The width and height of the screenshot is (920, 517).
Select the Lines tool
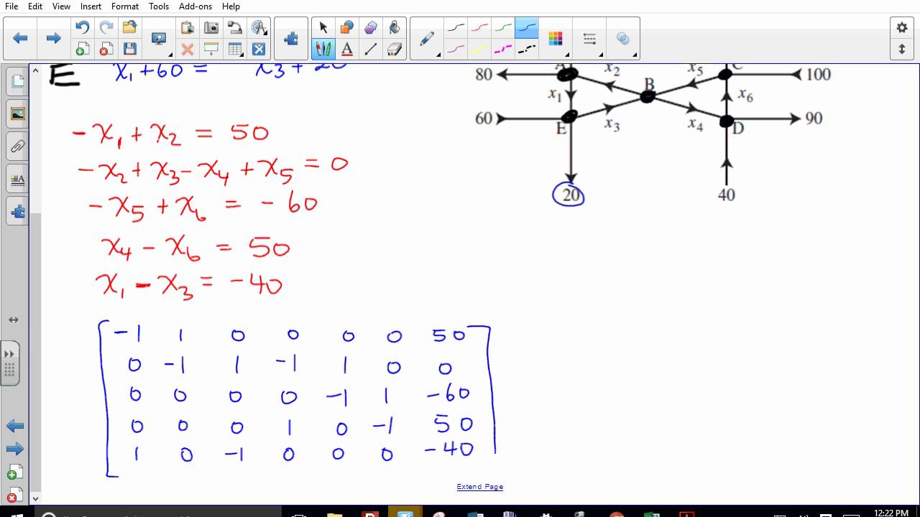click(x=370, y=50)
